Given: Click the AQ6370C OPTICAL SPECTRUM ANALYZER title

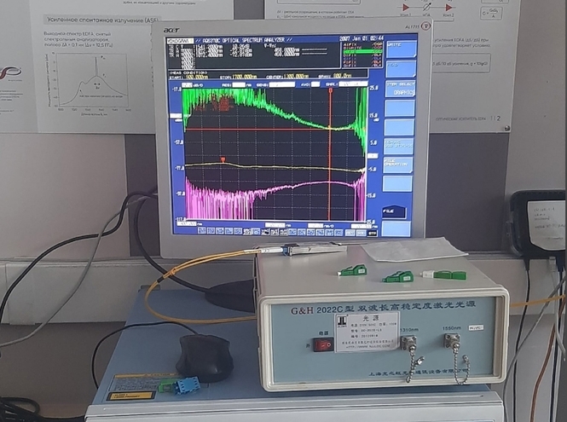Looking at the screenshot, I should coord(243,40).
